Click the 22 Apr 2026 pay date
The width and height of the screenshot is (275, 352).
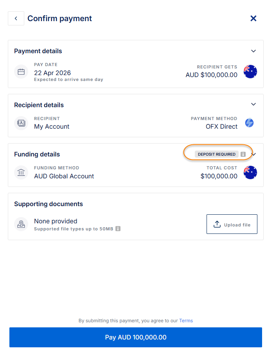[x=52, y=73]
